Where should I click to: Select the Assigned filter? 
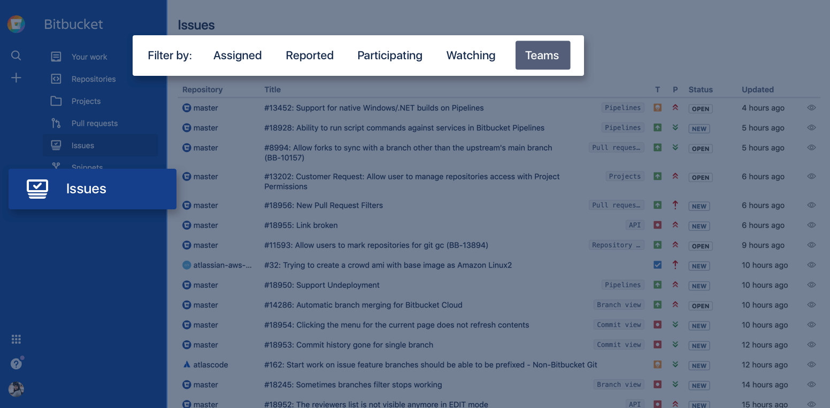(237, 55)
